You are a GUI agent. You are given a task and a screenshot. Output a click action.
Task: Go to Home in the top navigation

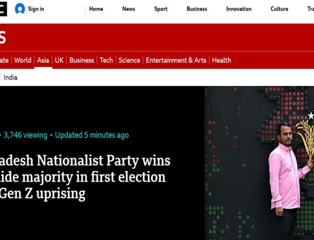pos(96,9)
